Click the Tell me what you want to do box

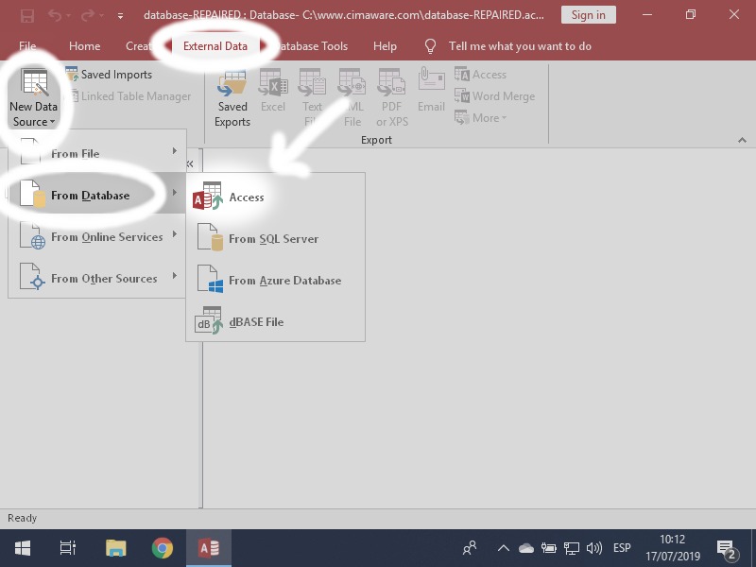[x=508, y=46]
